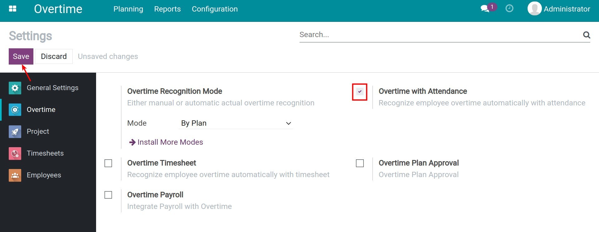Open the activities clock icon
Viewport: 599px width, 232px height.
click(509, 8)
